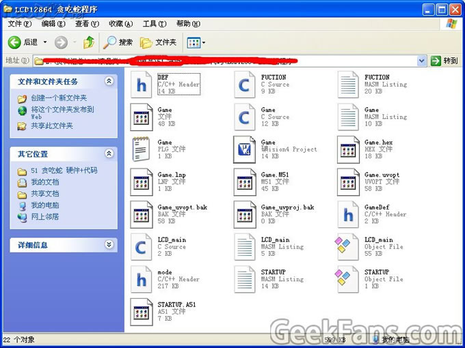Click the Up folder toolbar icon
This screenshot has height=348, width=465.
pos(89,42)
